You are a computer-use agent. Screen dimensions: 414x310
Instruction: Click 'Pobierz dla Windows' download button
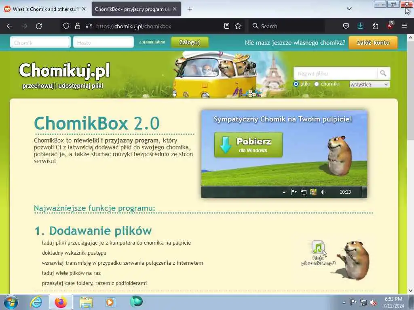tap(248, 145)
